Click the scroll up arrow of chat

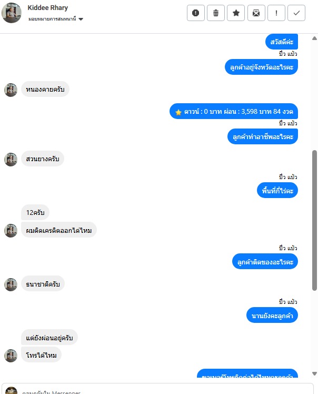314,38
